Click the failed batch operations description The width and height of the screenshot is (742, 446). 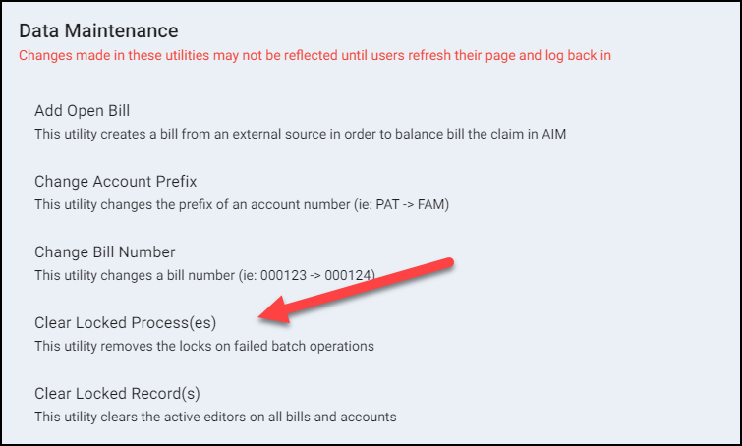tap(204, 346)
